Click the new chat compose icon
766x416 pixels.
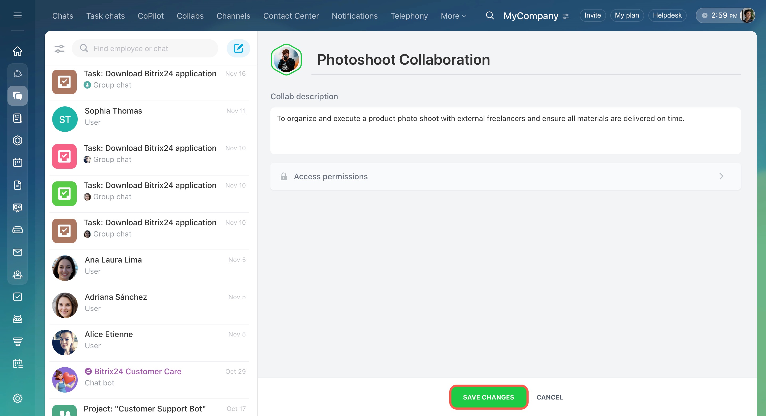pyautogui.click(x=238, y=48)
